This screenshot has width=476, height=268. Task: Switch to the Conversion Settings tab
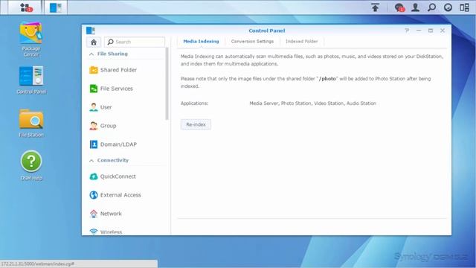tap(252, 42)
